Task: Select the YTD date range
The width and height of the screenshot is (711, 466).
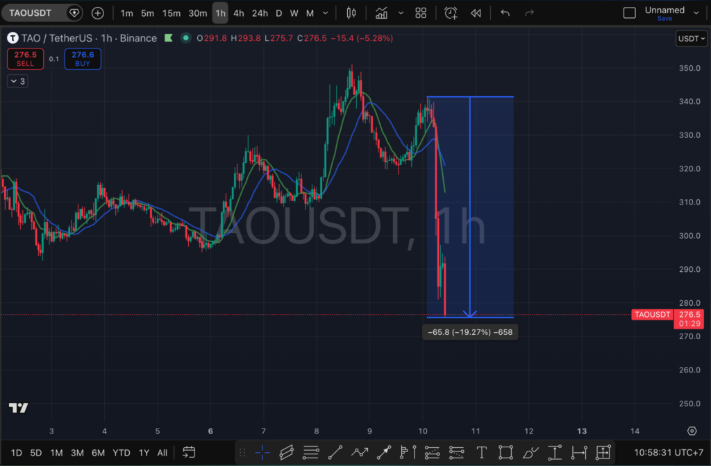Action: point(120,453)
